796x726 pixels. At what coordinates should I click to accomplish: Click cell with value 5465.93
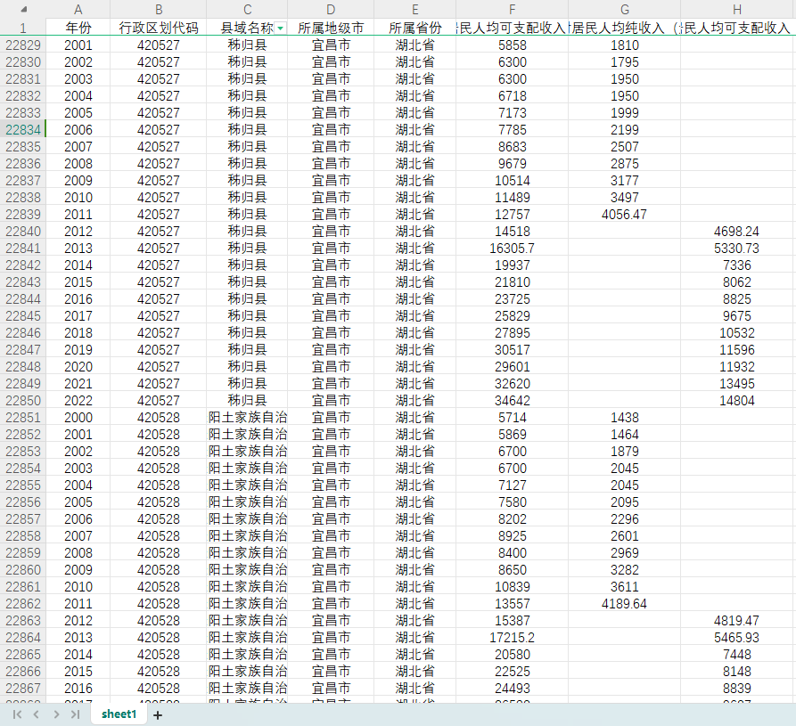click(x=737, y=638)
